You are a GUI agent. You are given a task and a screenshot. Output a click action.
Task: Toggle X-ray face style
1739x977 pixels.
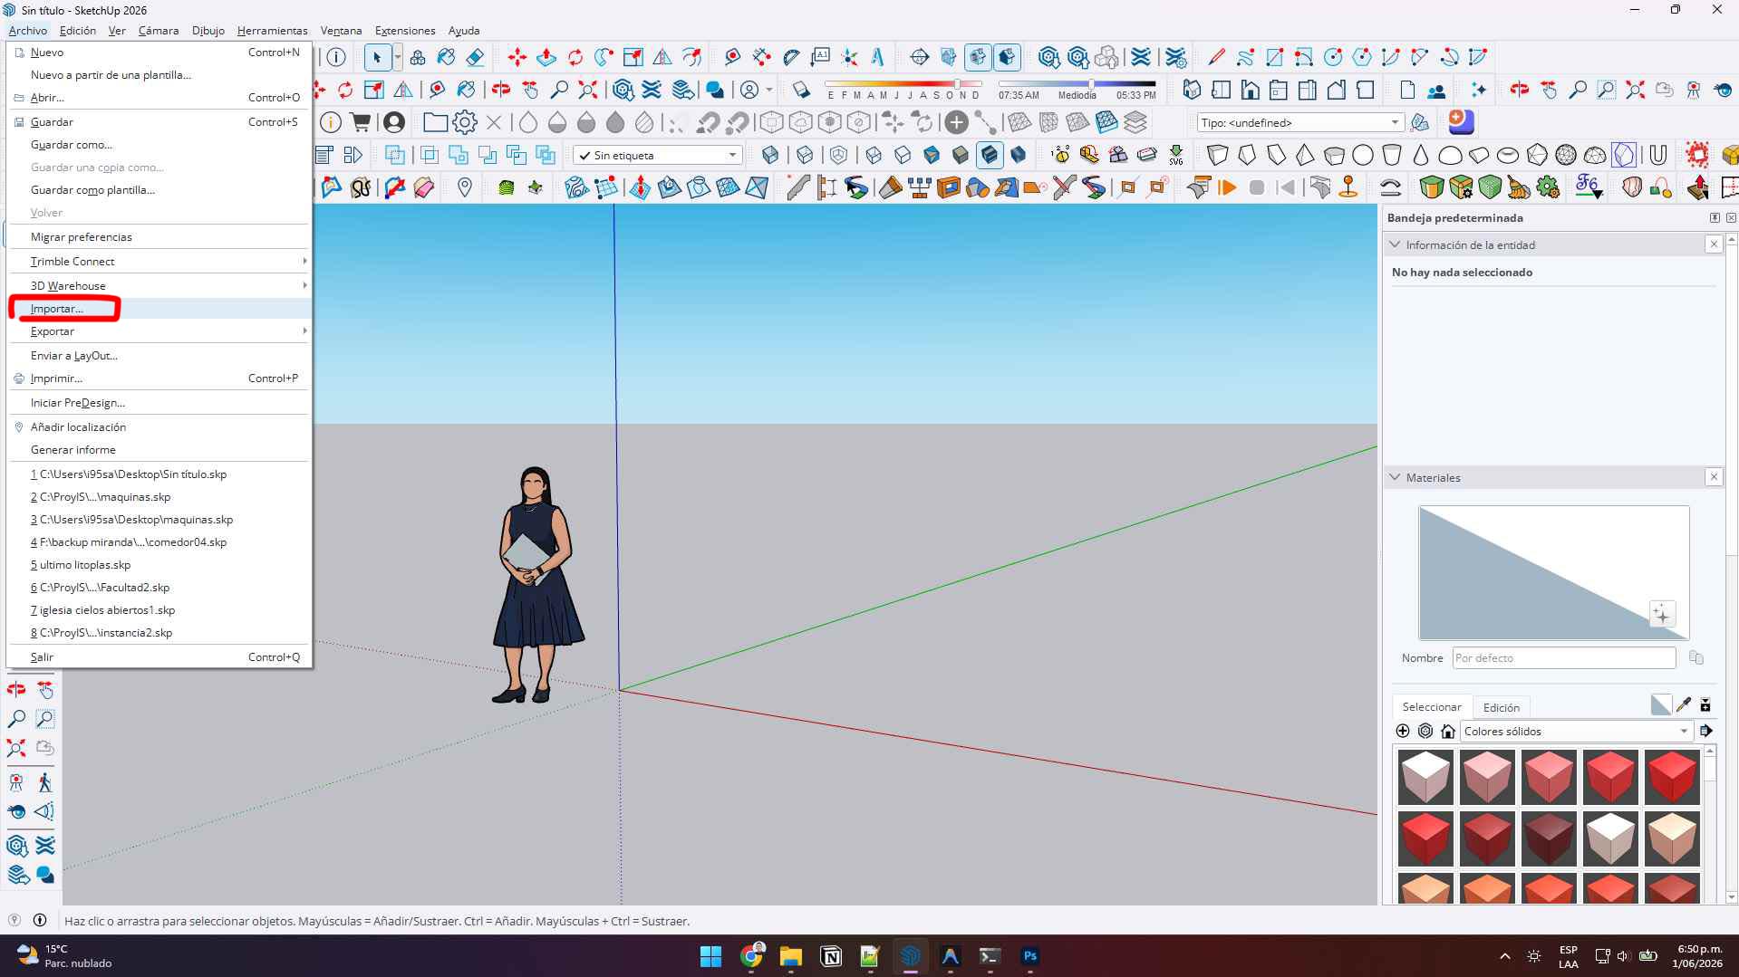[770, 155]
